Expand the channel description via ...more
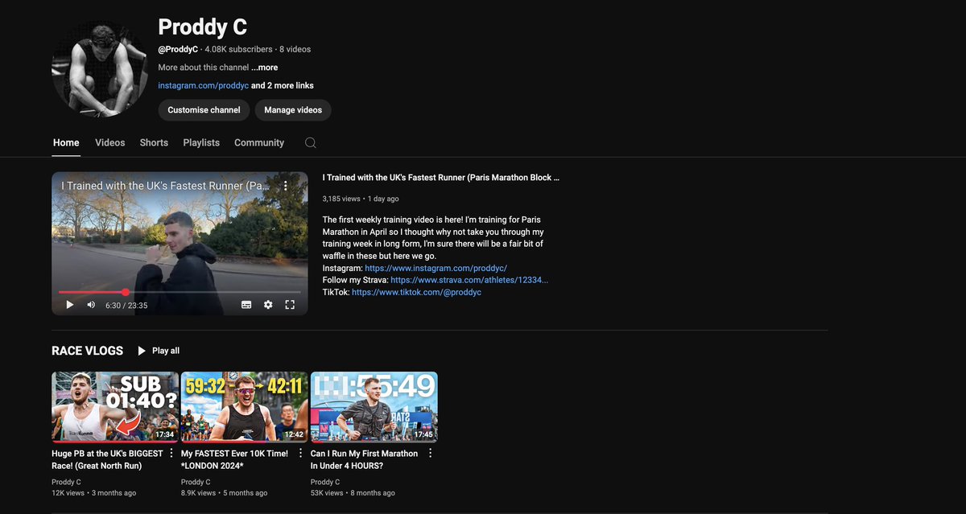966x514 pixels. (x=264, y=67)
